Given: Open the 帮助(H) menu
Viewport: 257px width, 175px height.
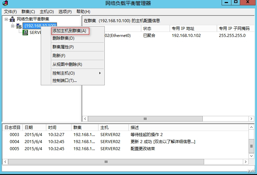Looking at the screenshot, I should coord(83,12).
